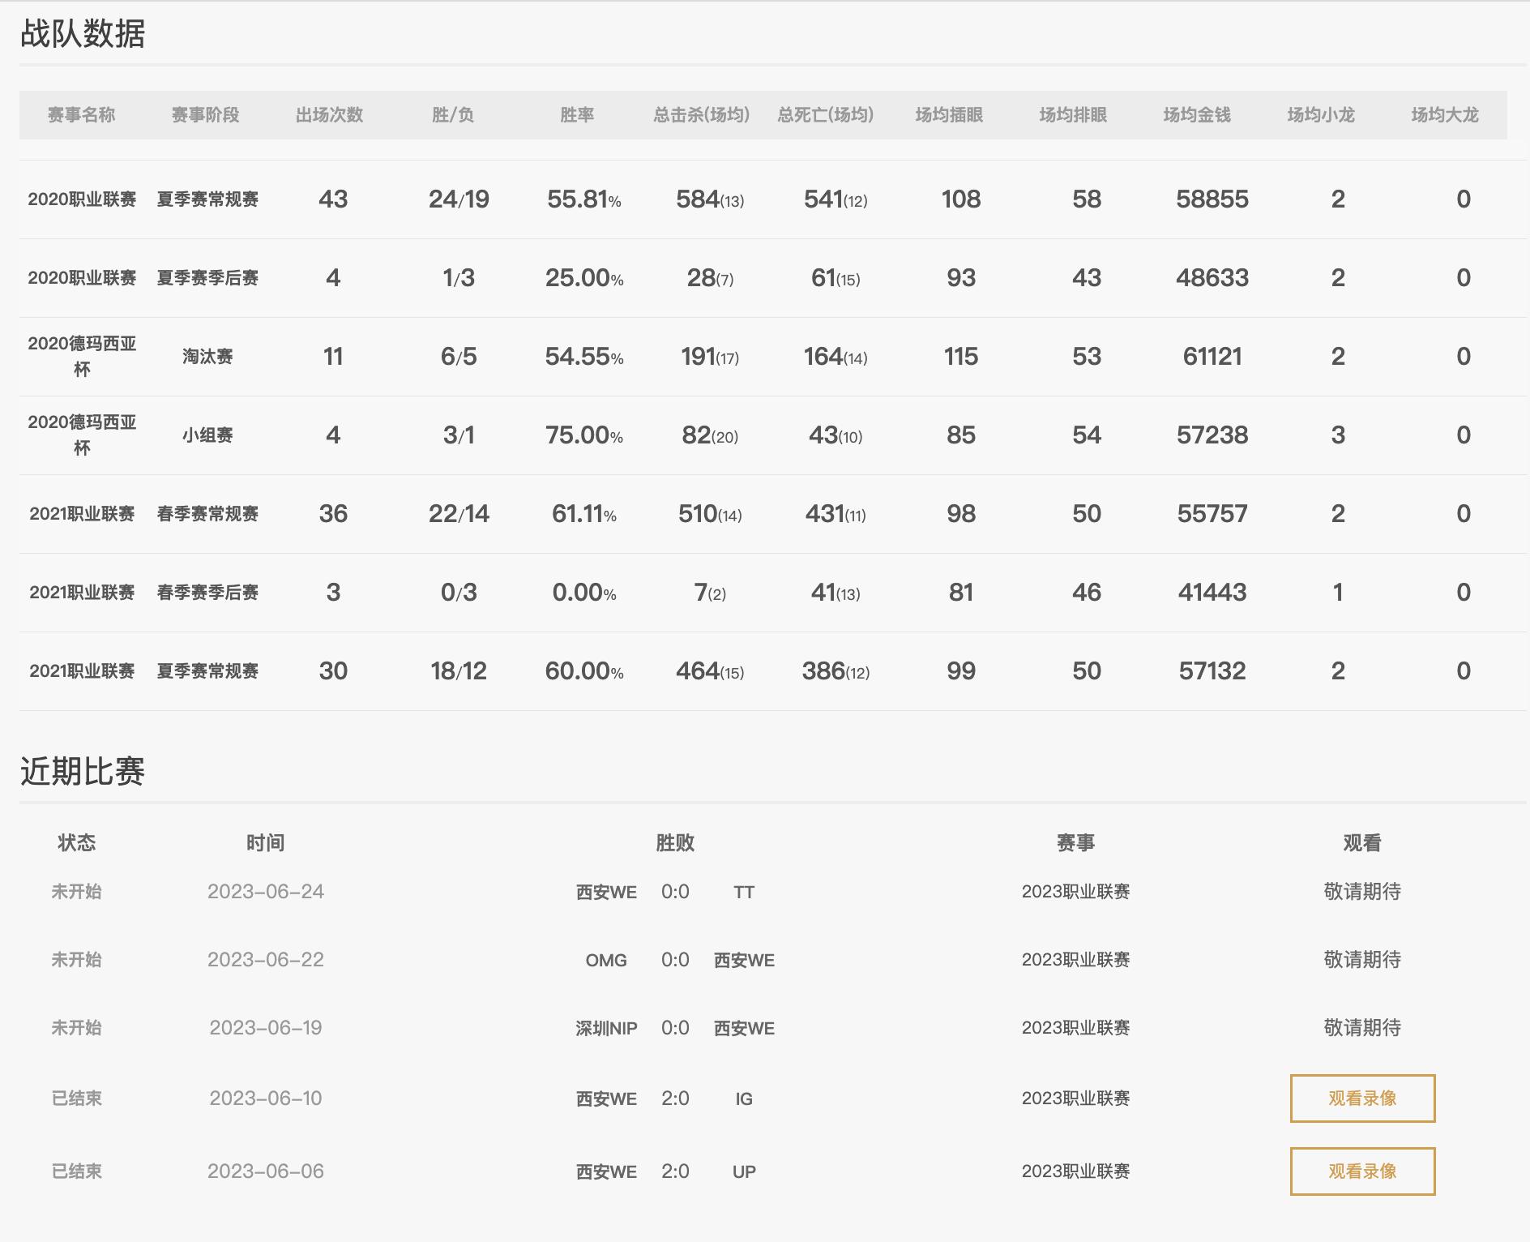Screen dimensions: 1530x1242
Task: Click 观看录像 for the 2023-06-10 match
Action: click(1361, 1099)
